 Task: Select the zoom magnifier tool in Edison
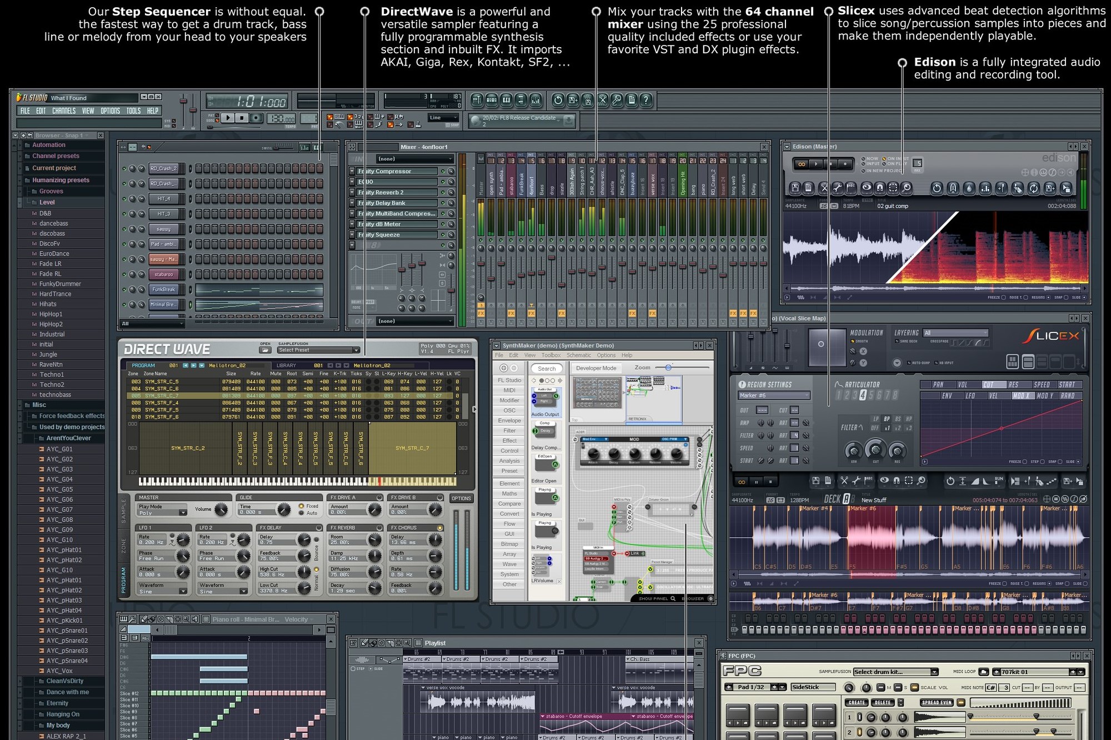[x=907, y=188]
